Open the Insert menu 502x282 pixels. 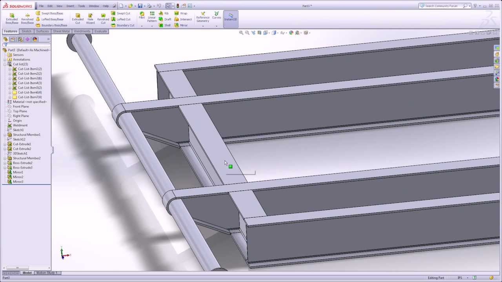pyautogui.click(x=70, y=6)
